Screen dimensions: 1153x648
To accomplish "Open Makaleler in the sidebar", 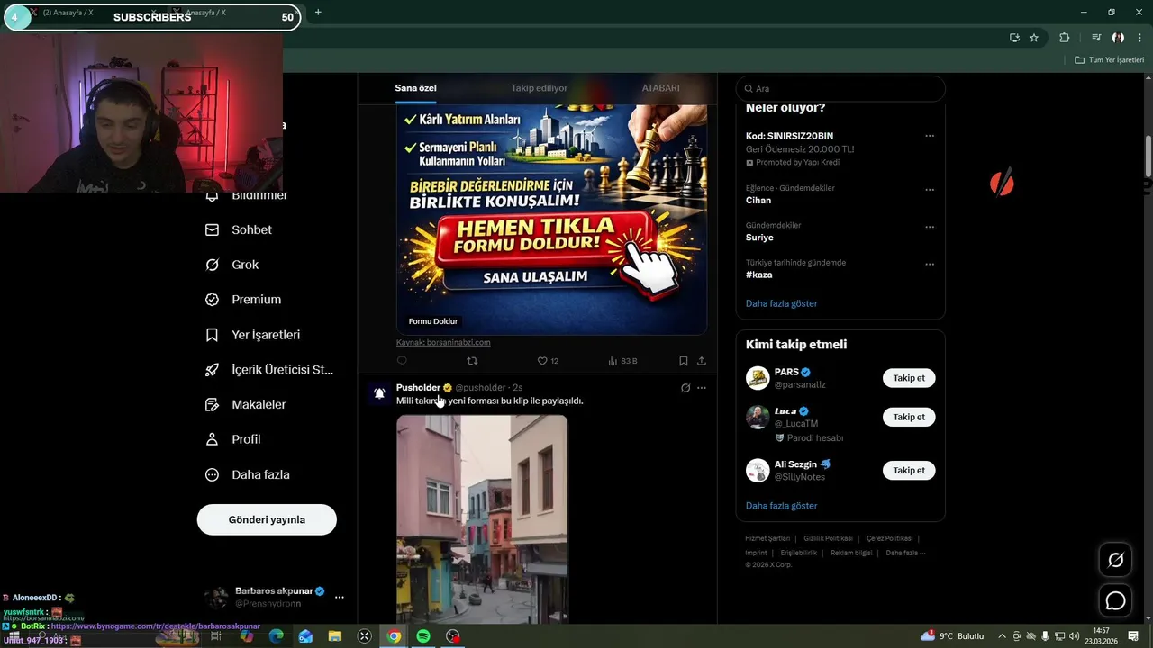I will click(246, 404).
